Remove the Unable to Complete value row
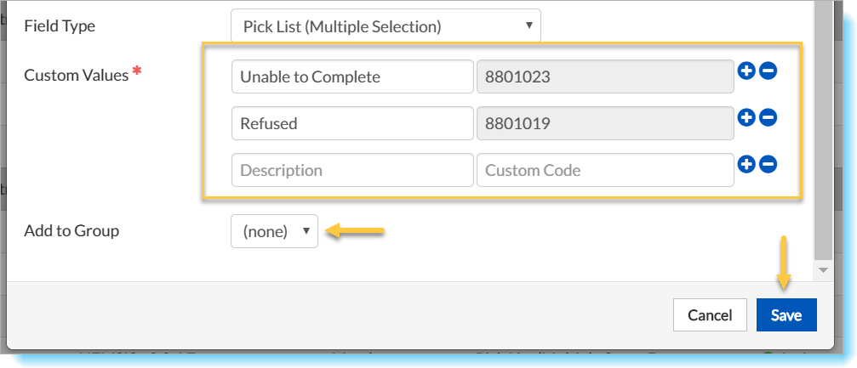 pyautogui.click(x=768, y=71)
